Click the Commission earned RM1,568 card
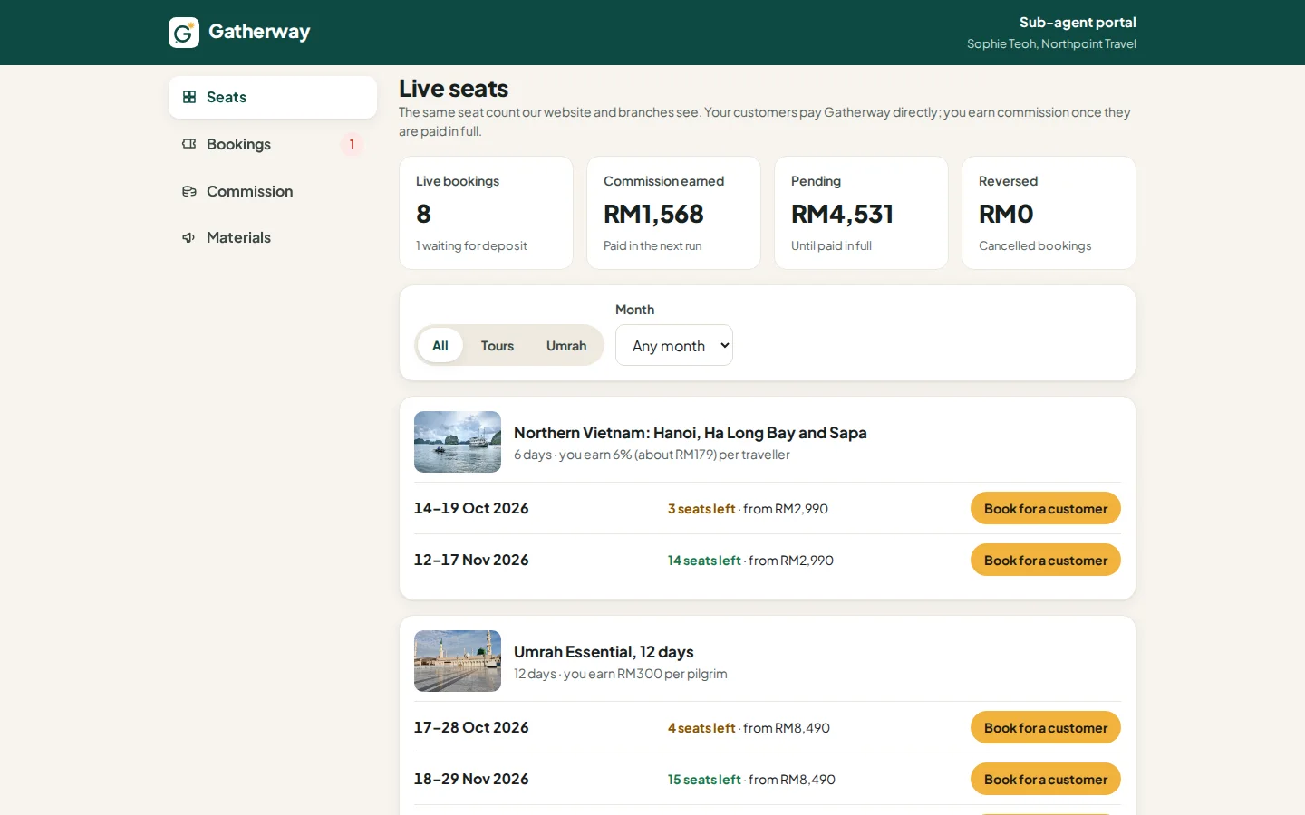This screenshot has height=815, width=1305. [673, 213]
